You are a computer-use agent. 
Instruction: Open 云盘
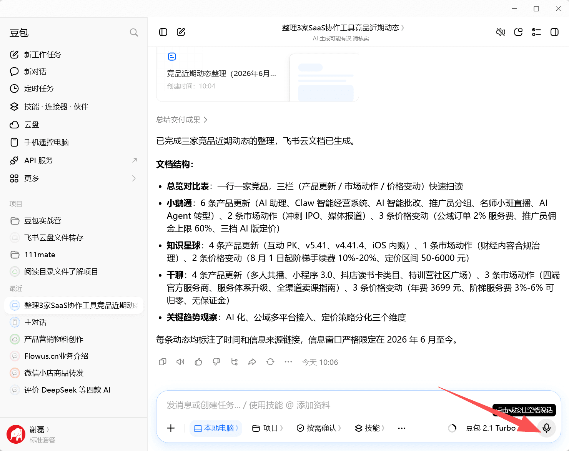[x=73, y=125]
